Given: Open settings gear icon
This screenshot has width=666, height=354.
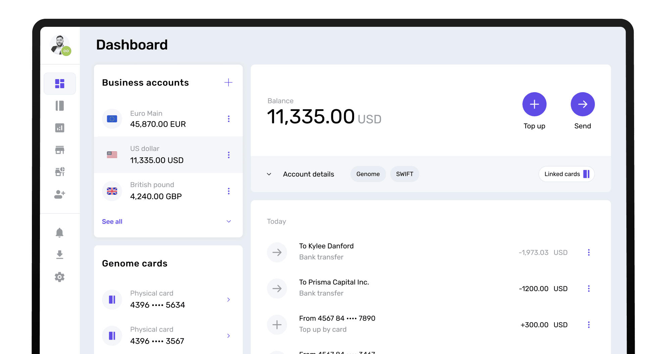Looking at the screenshot, I should pyautogui.click(x=59, y=277).
